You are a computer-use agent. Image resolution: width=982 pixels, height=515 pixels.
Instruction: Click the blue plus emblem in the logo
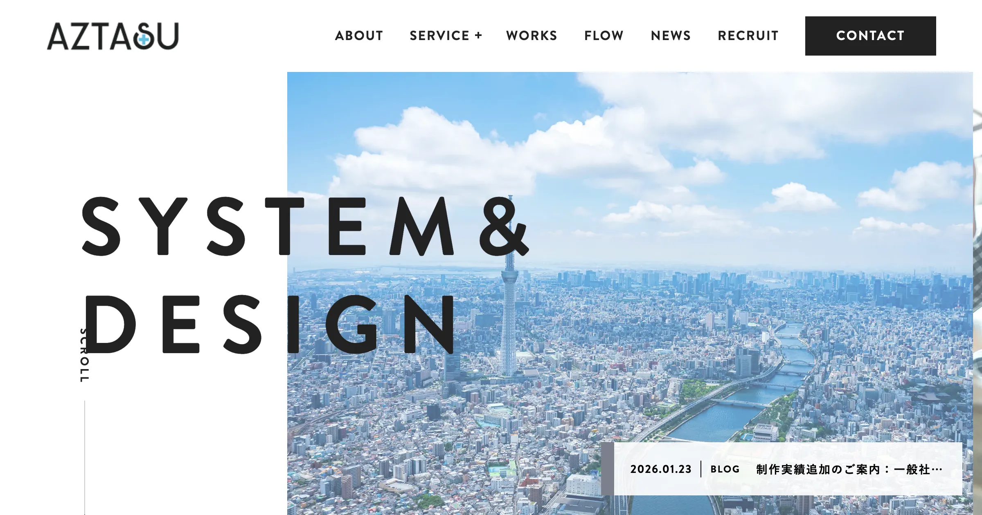[x=144, y=40]
